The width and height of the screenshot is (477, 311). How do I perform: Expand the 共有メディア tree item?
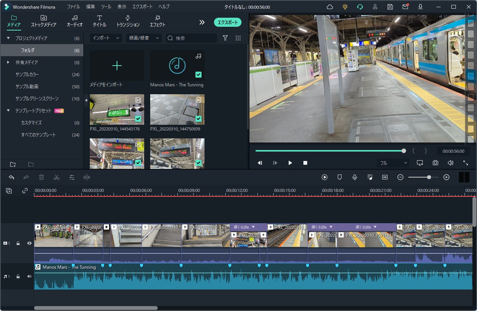coord(8,62)
